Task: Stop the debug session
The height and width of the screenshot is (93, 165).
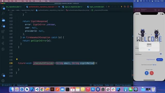Action: click(x=128, y=7)
